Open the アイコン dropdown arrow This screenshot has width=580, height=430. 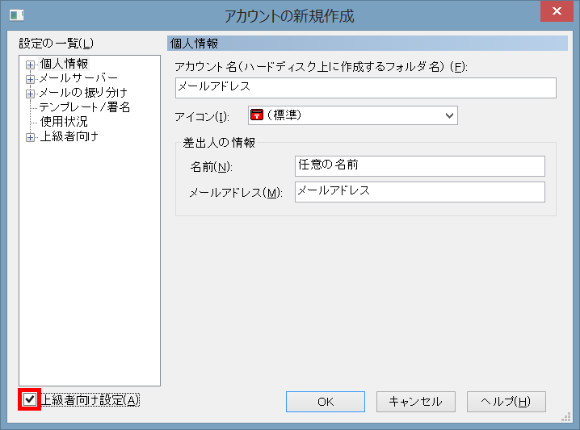tap(449, 116)
